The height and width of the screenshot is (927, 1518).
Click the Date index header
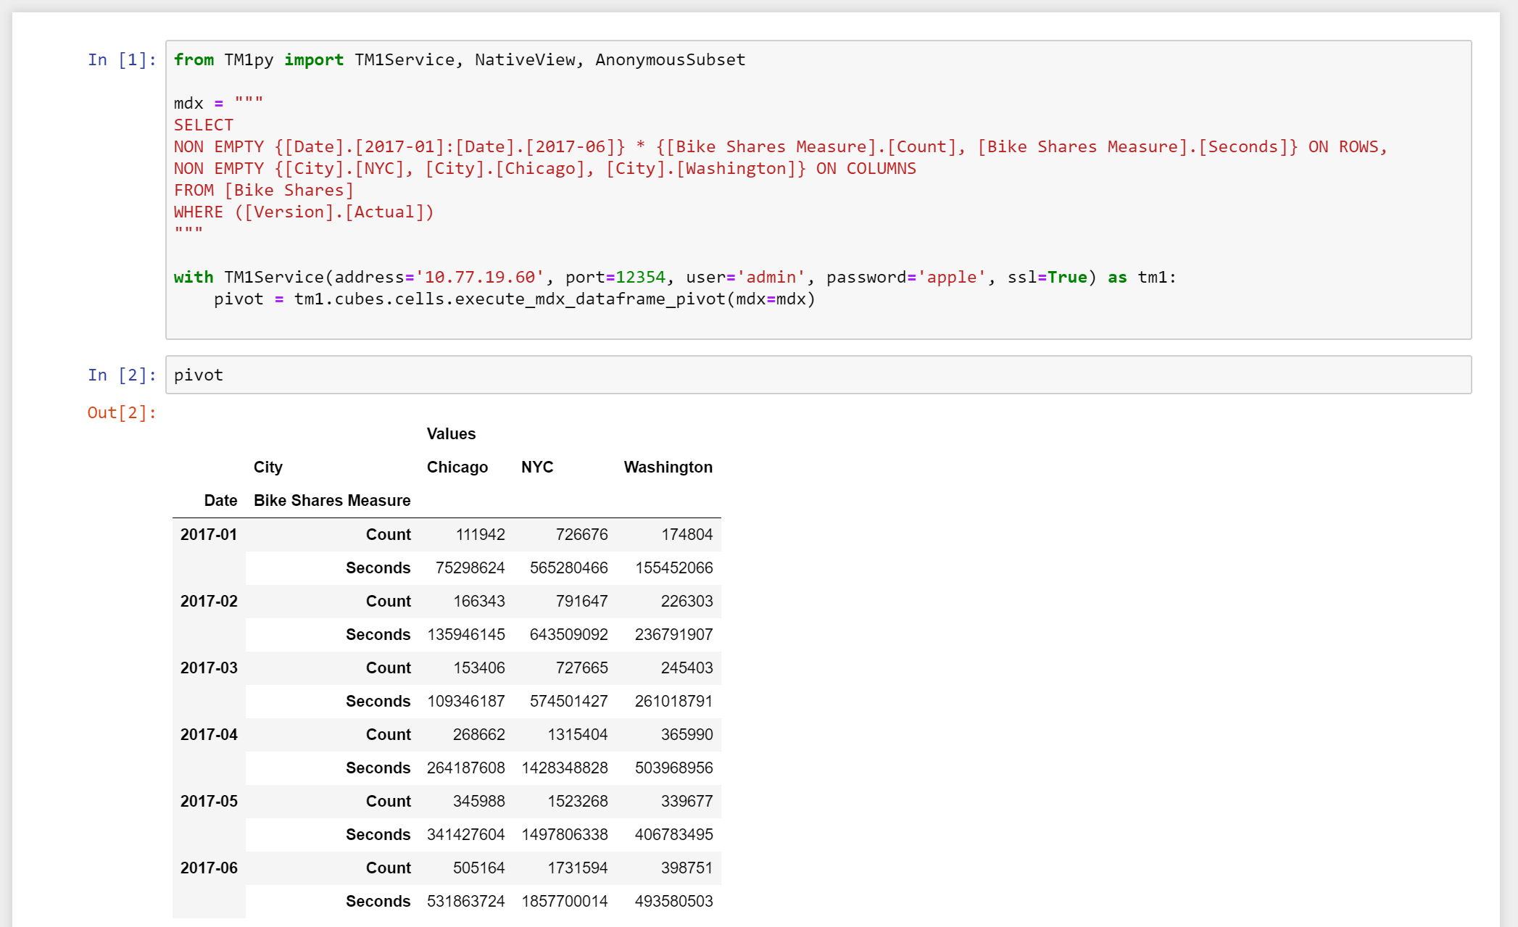(x=220, y=501)
